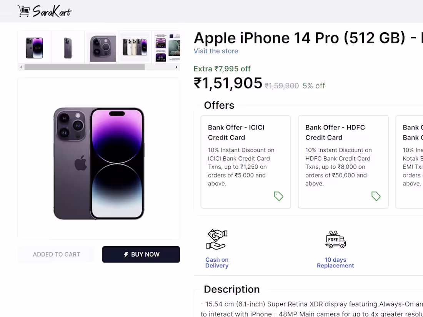Click the Added to Cart button
The height and width of the screenshot is (317, 423).
click(56, 254)
